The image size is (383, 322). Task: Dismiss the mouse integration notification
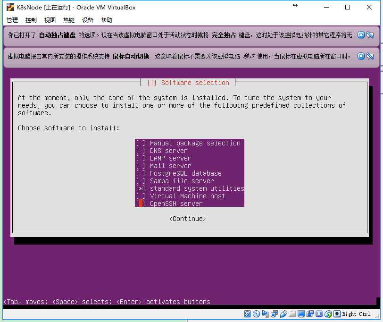361,56
